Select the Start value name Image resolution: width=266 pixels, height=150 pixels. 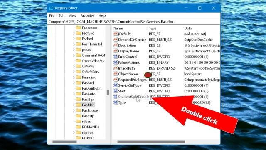click(x=122, y=91)
